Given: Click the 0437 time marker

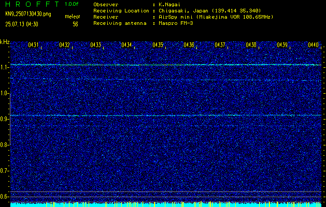Looking at the screenshot, I should click(220, 45).
